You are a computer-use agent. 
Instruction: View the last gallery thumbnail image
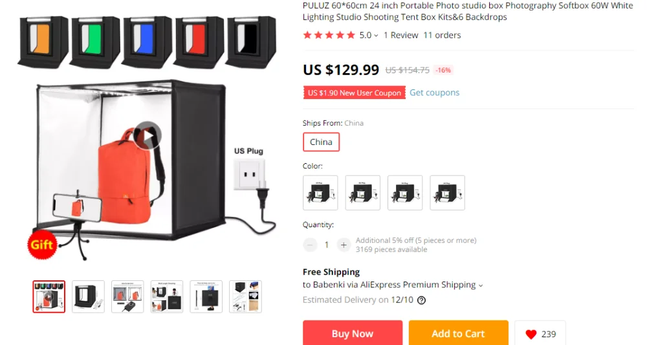click(x=245, y=296)
